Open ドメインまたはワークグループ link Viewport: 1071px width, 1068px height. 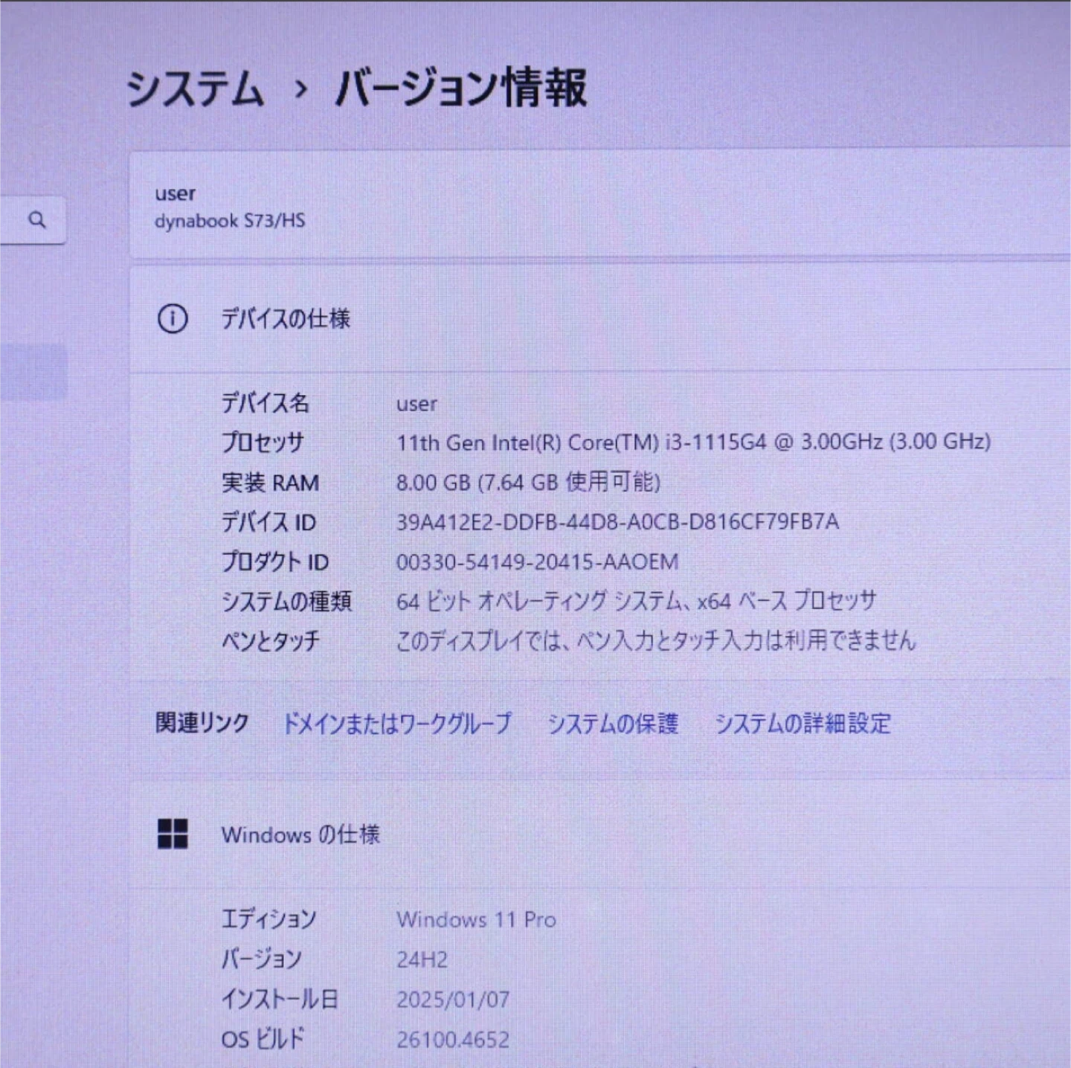[x=397, y=723]
